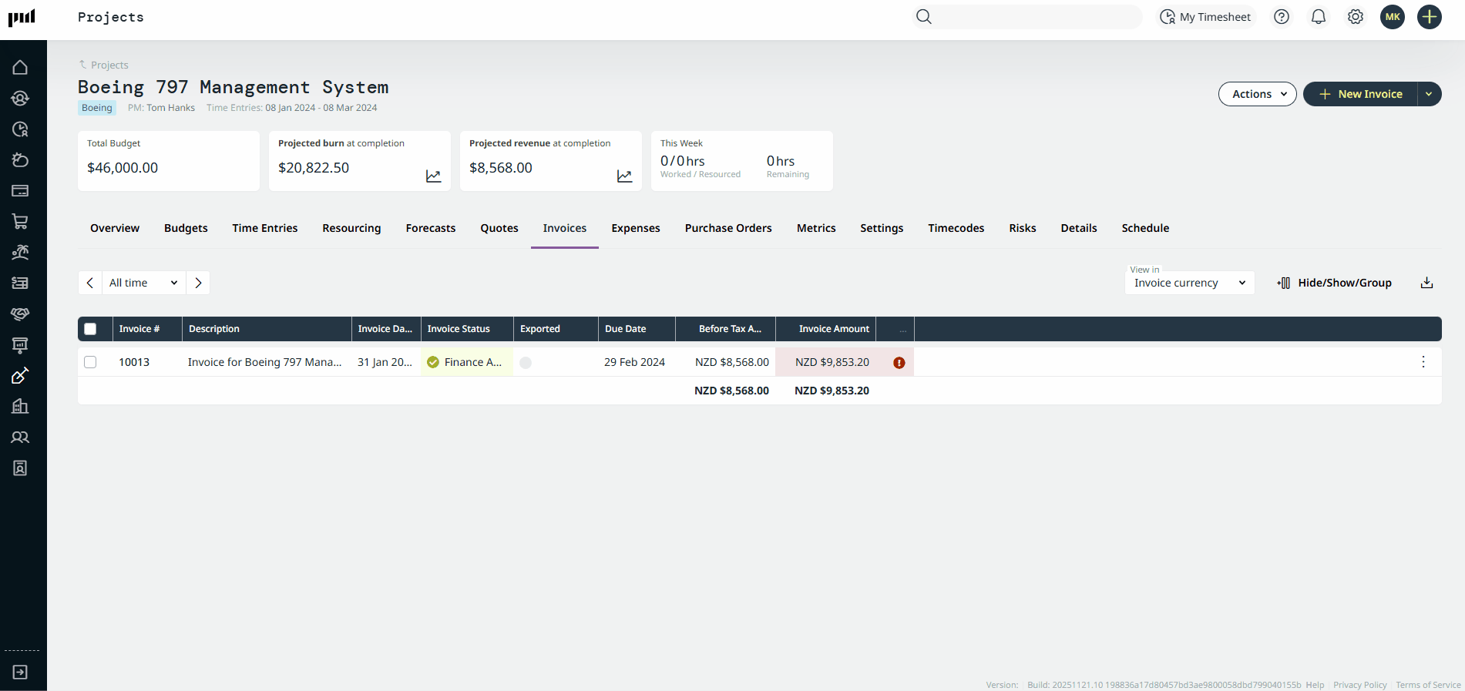Open the Help footer link

tap(1315, 685)
